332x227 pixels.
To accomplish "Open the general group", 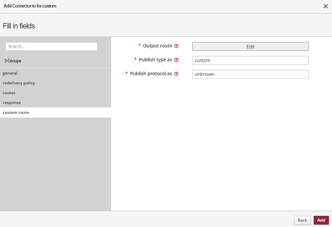I will coord(10,73).
